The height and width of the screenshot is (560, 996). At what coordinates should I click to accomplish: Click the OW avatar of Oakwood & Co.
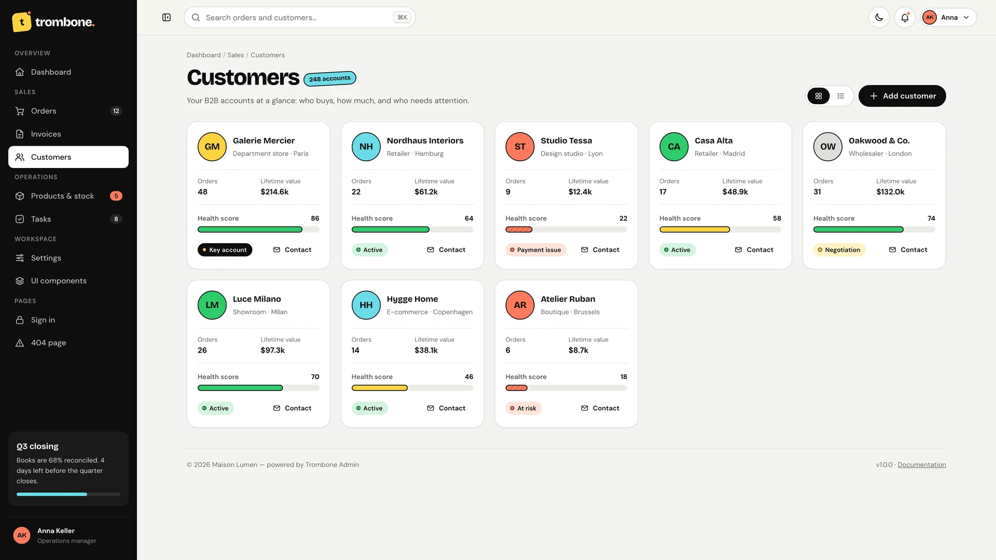[828, 147]
